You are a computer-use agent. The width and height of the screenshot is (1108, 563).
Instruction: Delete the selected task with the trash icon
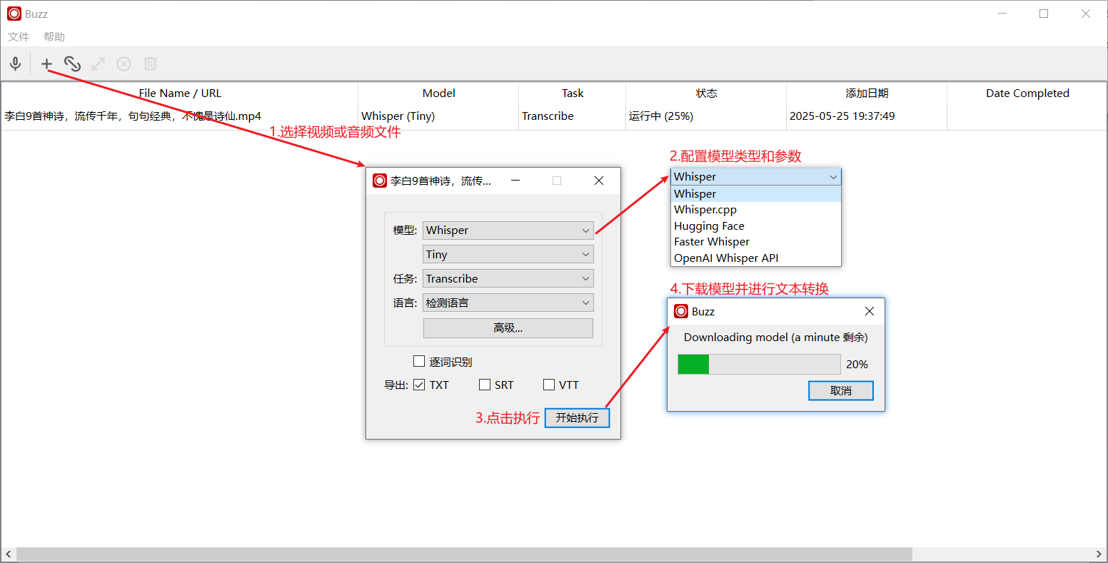(x=150, y=64)
